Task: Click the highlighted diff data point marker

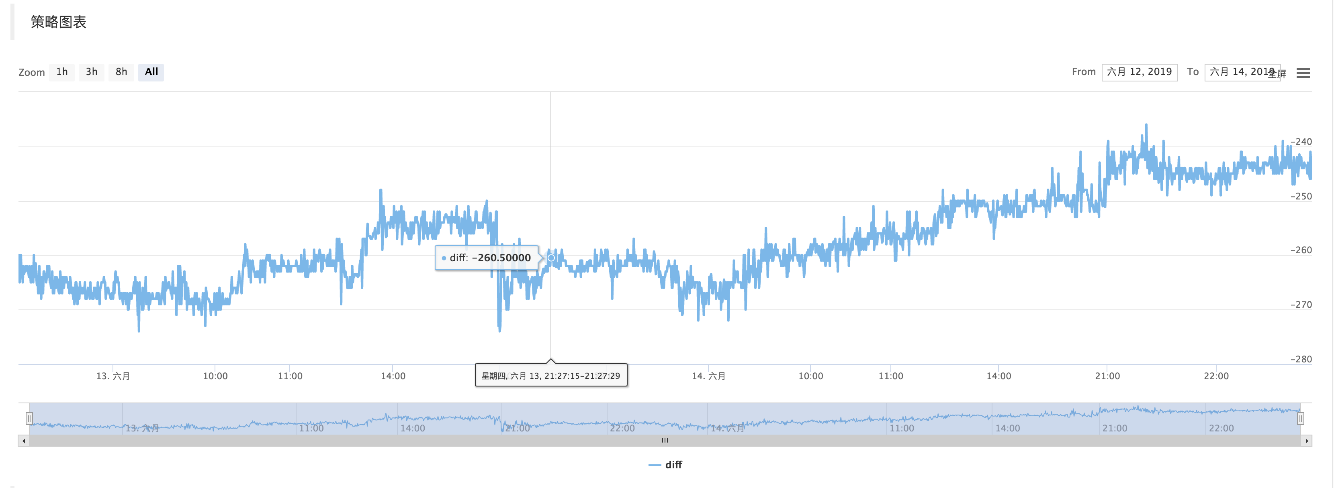Action: [551, 258]
